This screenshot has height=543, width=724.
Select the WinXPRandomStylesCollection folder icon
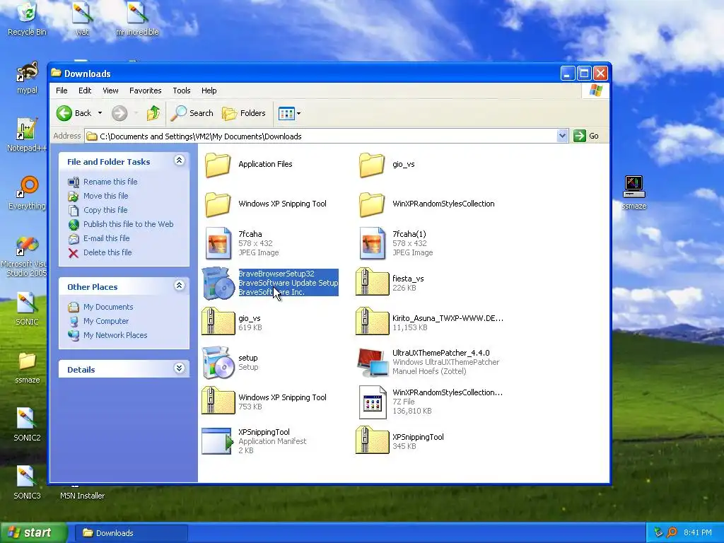pos(372,204)
